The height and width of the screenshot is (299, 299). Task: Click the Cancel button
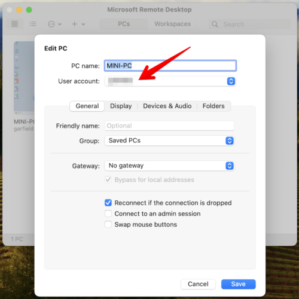[198, 284]
